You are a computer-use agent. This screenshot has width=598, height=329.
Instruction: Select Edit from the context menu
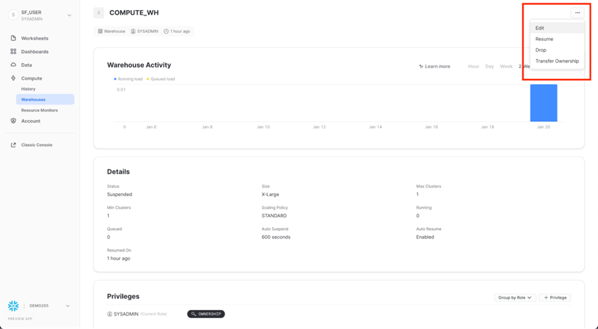(540, 28)
